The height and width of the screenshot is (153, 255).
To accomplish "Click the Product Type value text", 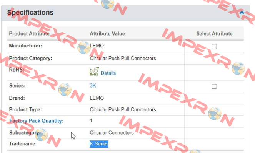I will 123,109.
